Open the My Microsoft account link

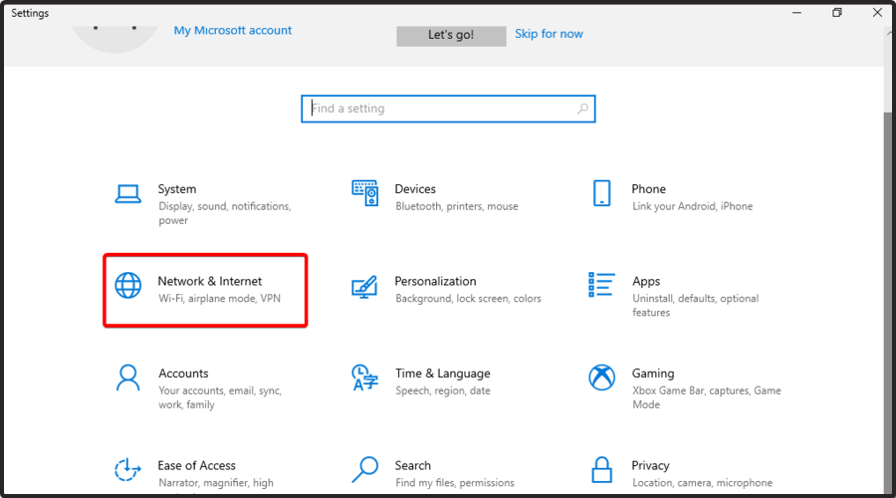click(233, 30)
